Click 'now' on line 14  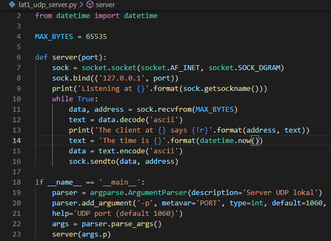pos(244,141)
